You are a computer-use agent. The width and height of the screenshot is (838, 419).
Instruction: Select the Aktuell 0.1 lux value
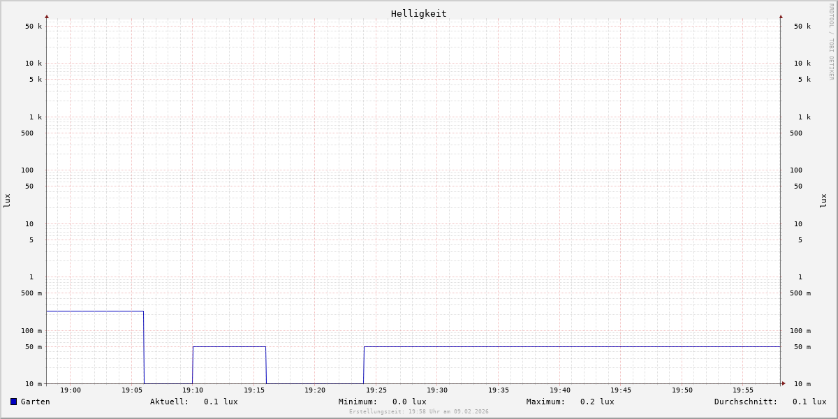point(221,402)
